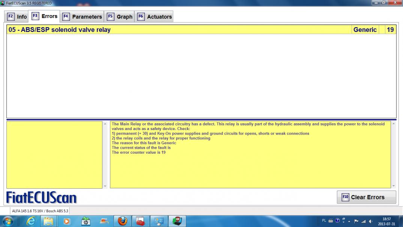Click the ALFA 145 1.6 TS 16V / Bosch ABS 5.3 status text
Image resolution: width=403 pixels, height=227 pixels.
40,211
